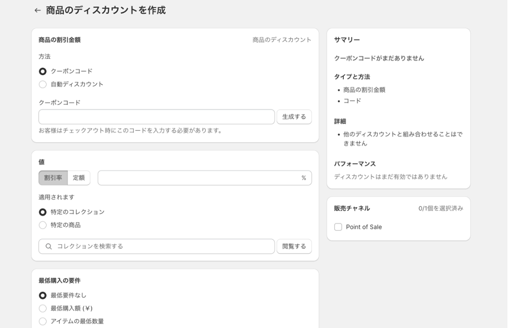This screenshot has height=328, width=508.
Task: Click search magnifier icon in collection field
Action: coord(48,247)
